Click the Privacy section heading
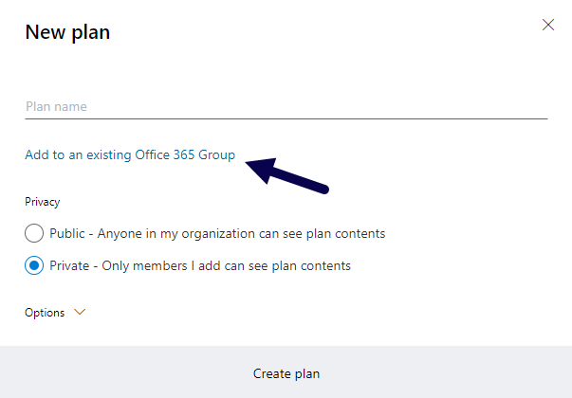 pos(42,202)
